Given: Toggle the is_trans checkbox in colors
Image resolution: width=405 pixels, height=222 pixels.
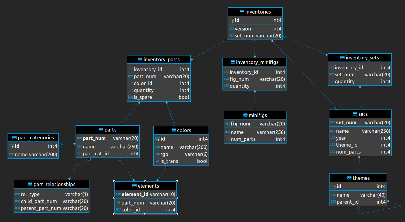Looking at the screenshot, I should click(x=157, y=161).
